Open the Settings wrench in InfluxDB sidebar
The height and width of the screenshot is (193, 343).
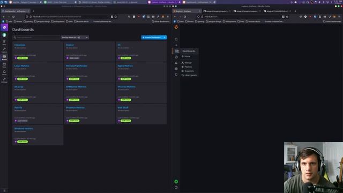[4, 80]
